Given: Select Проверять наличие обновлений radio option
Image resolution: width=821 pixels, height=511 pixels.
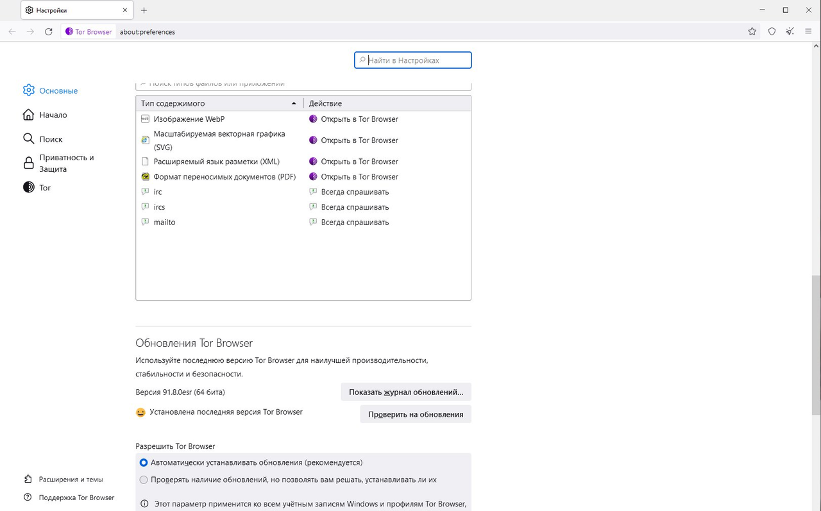Looking at the screenshot, I should coord(144,480).
